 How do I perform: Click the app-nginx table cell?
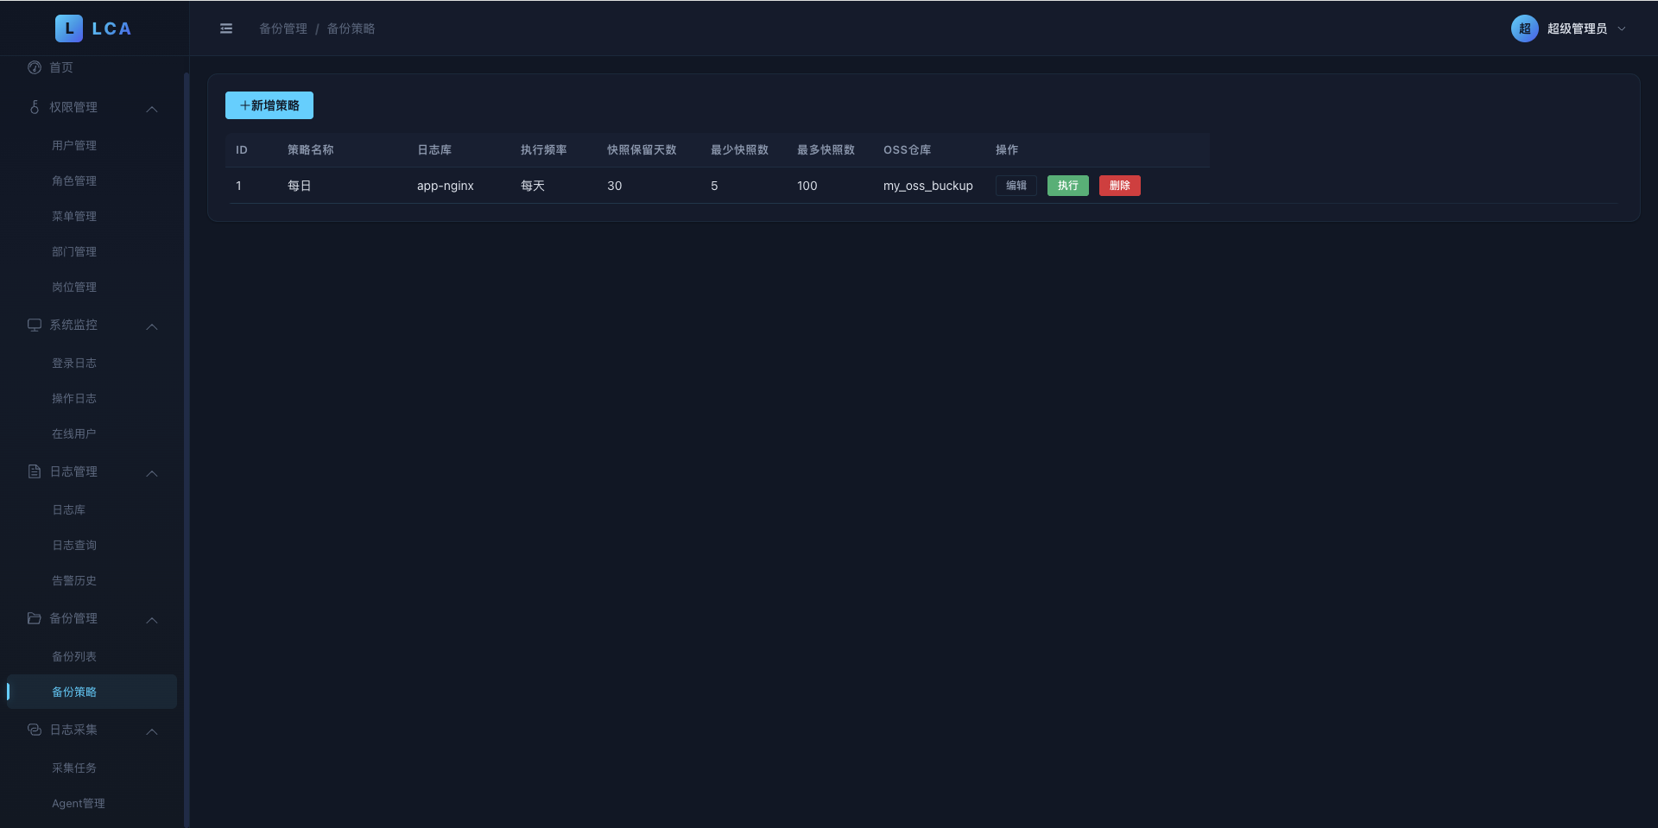coord(446,186)
